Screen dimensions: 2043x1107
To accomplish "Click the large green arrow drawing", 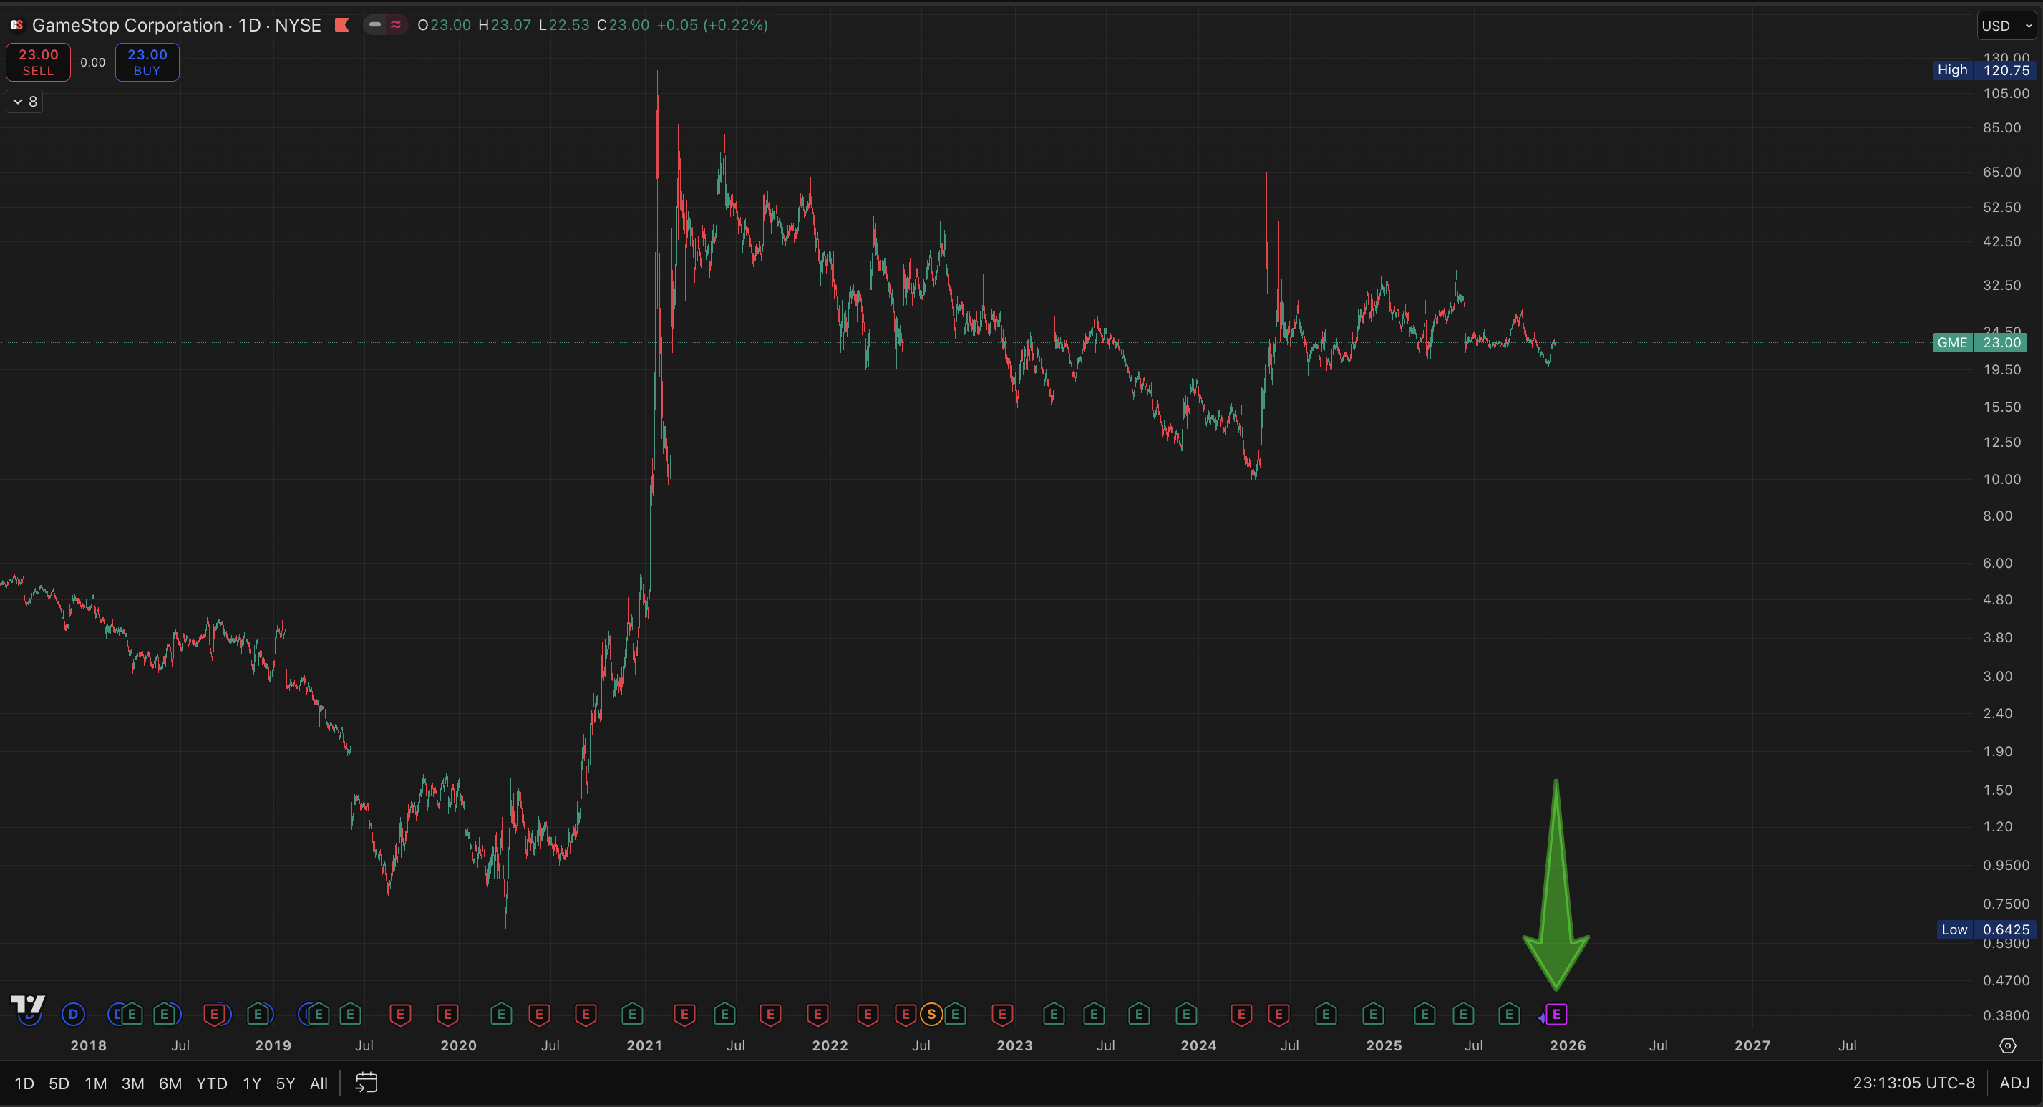I will click(1556, 912).
